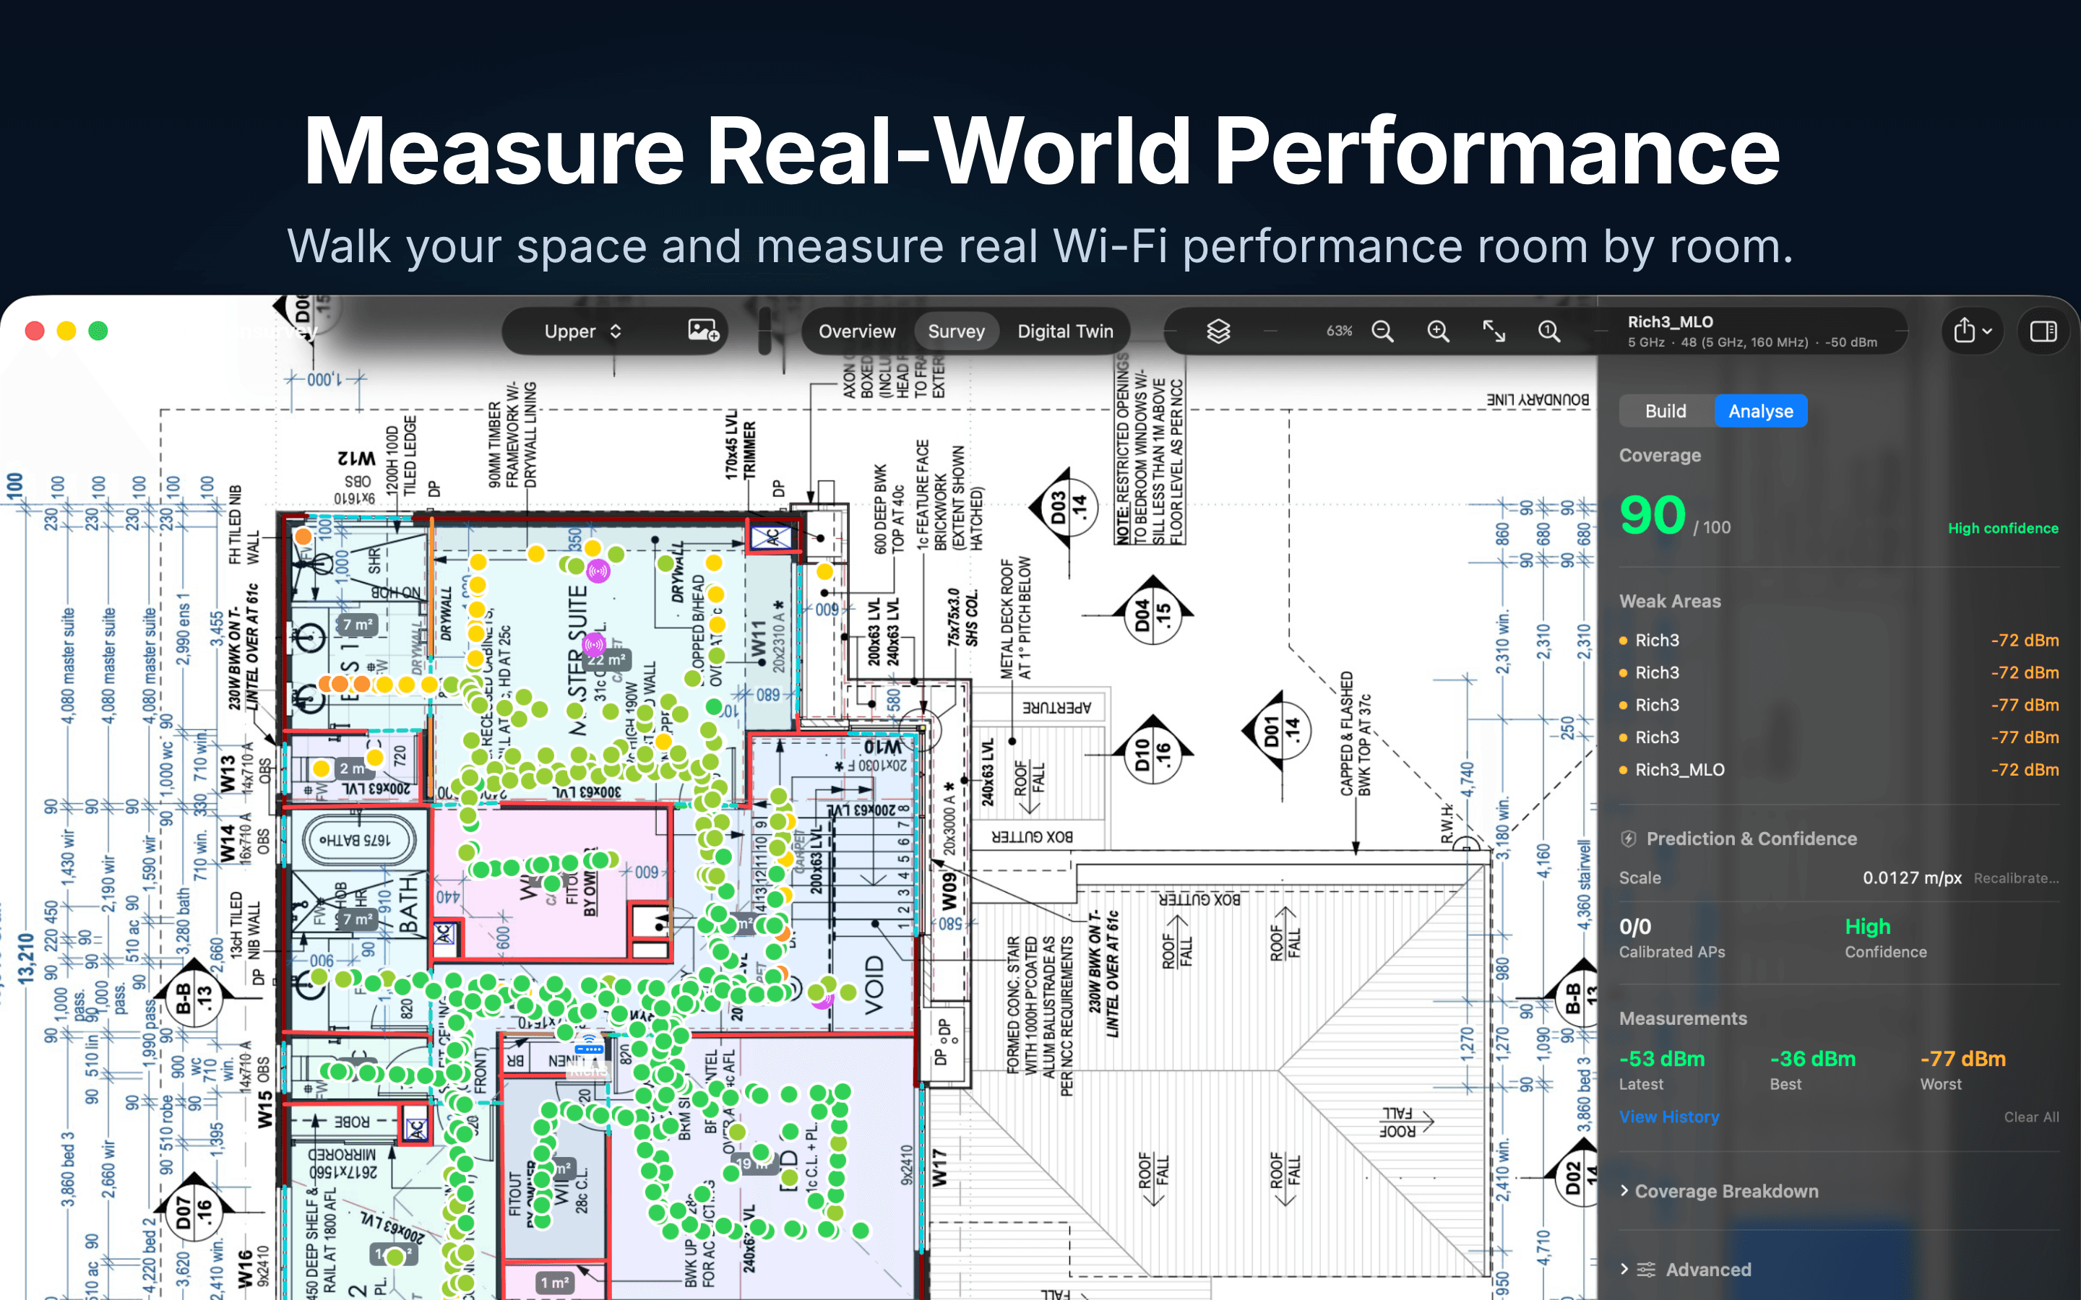Click the 0/0 Calibrated APs value
The width and height of the screenshot is (2081, 1300).
1634,927
